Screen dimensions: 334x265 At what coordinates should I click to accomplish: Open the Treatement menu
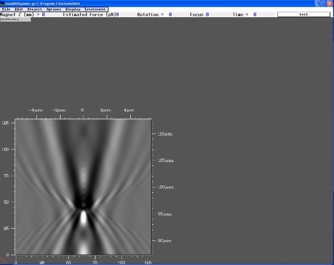point(94,9)
